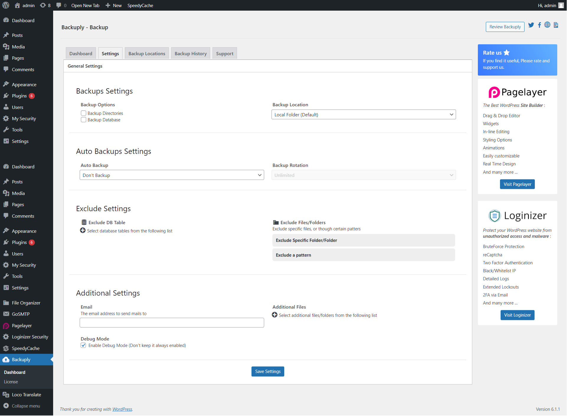Open the Backup Locations tab
The height and width of the screenshot is (416, 567).
pos(146,53)
